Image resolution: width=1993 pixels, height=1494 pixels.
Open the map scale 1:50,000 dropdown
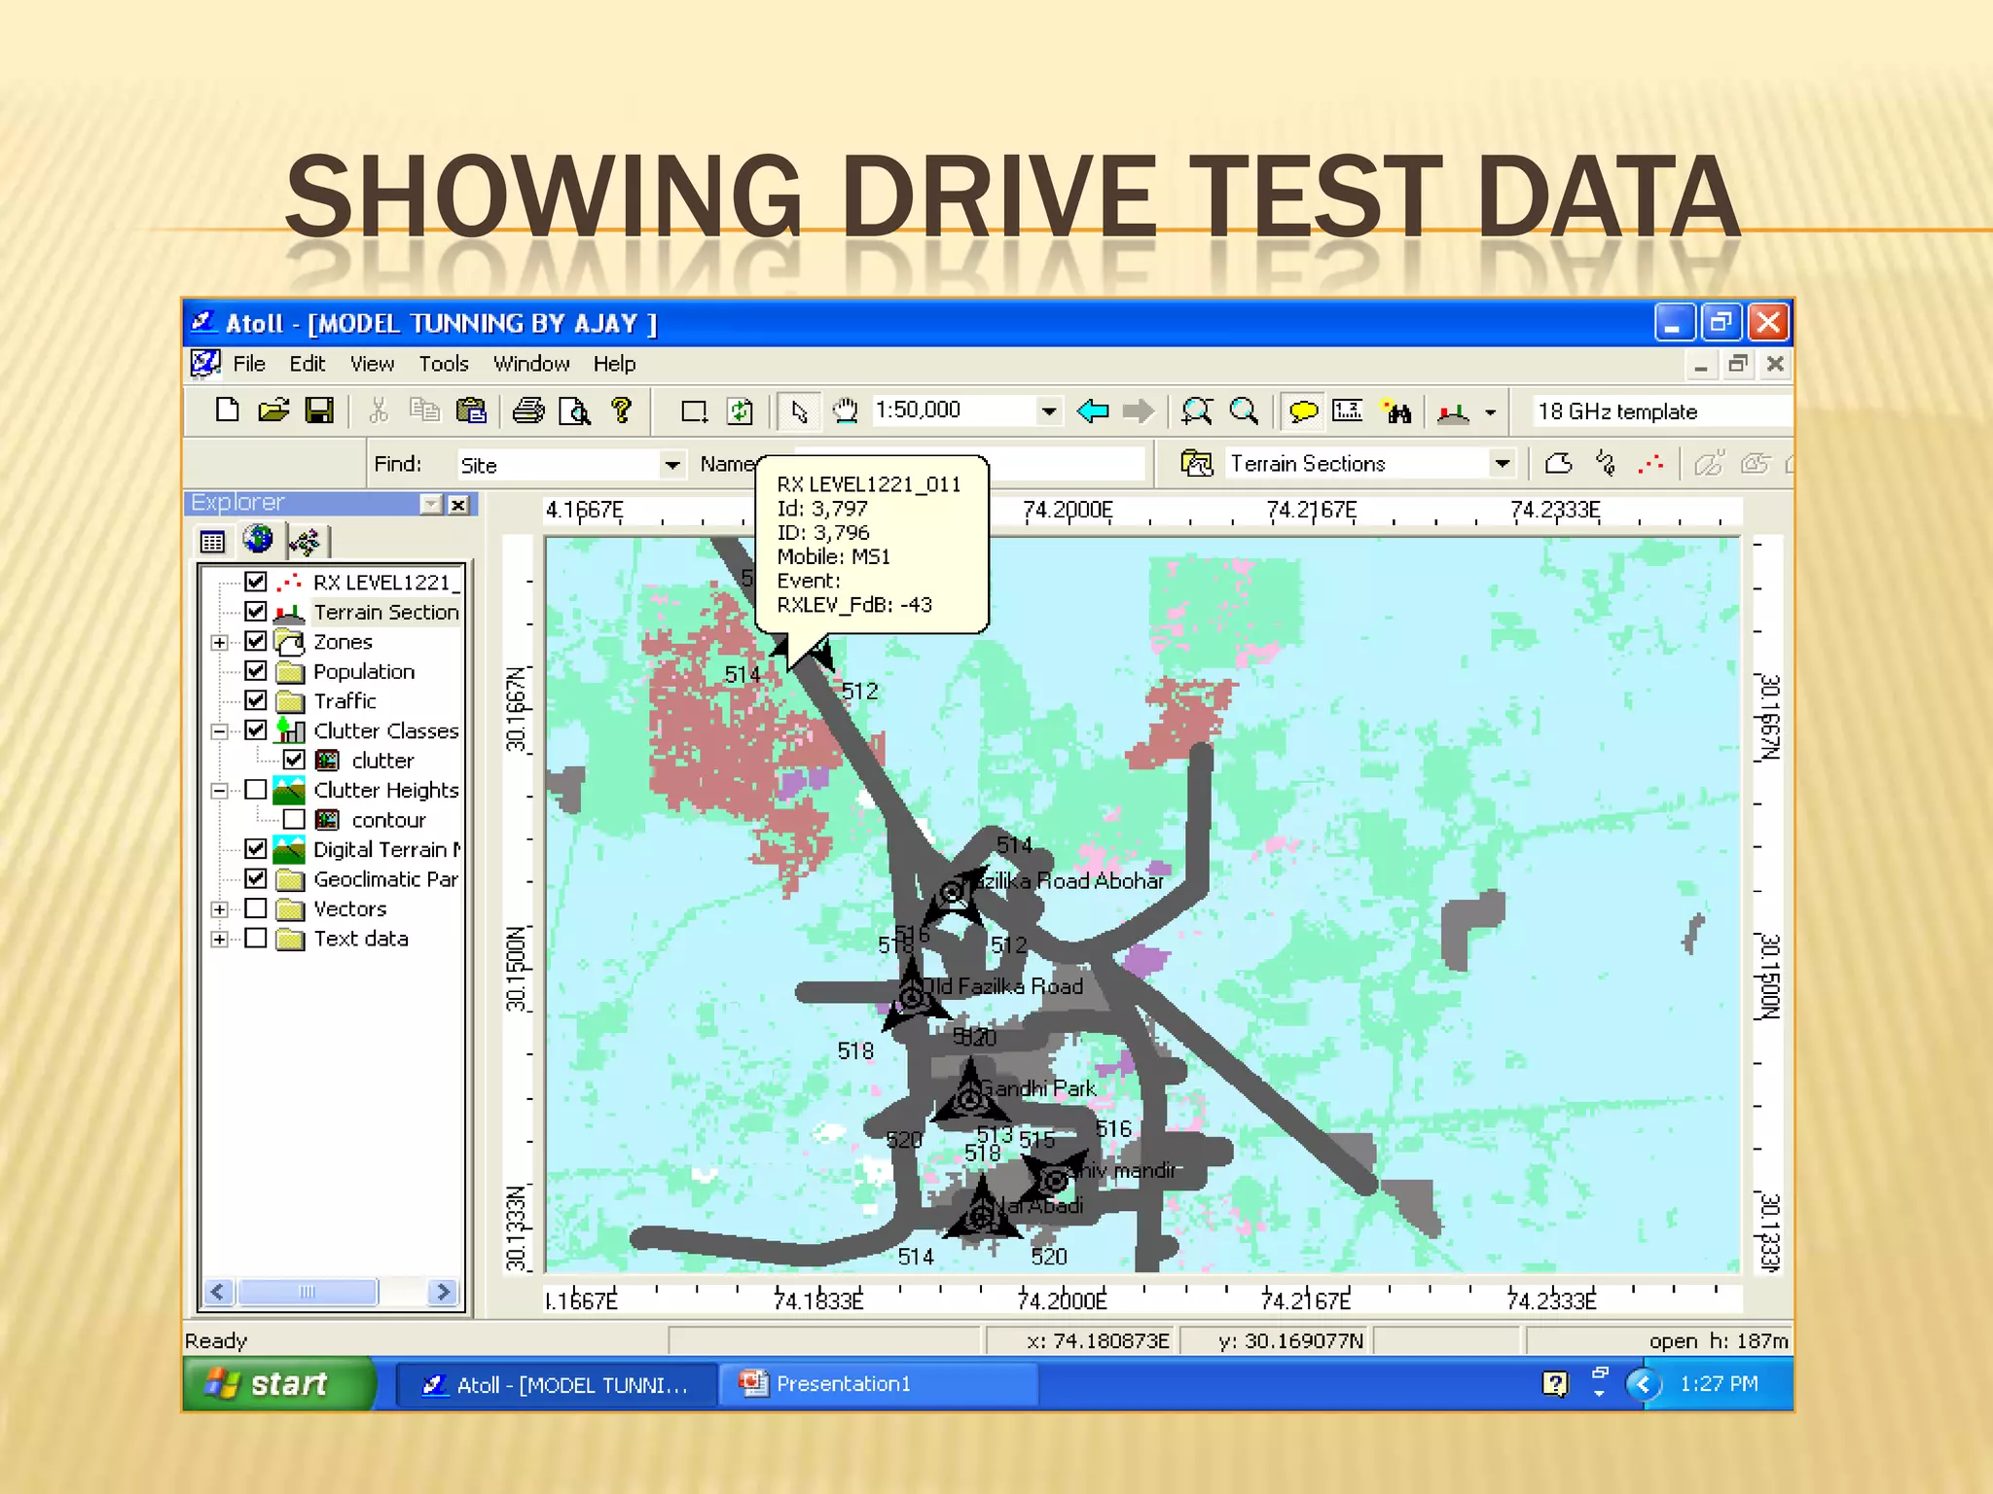tap(1048, 411)
